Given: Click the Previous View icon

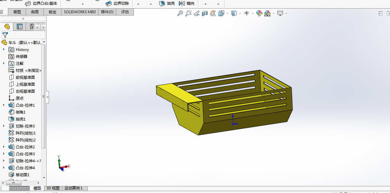Looking at the screenshot, I should tap(197, 13).
